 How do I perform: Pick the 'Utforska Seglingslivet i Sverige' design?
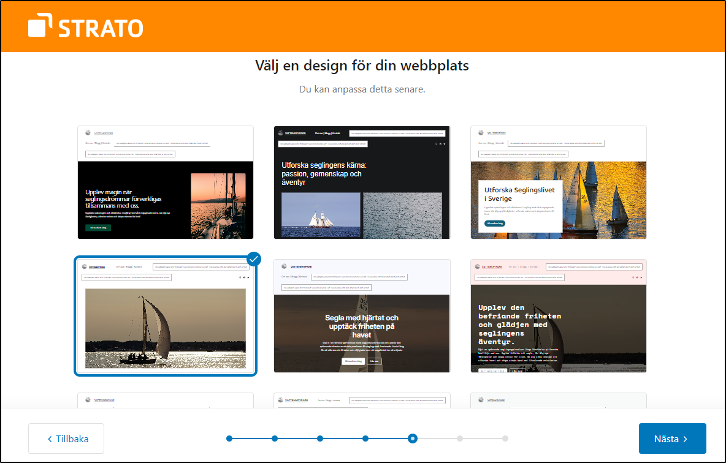pos(558,183)
